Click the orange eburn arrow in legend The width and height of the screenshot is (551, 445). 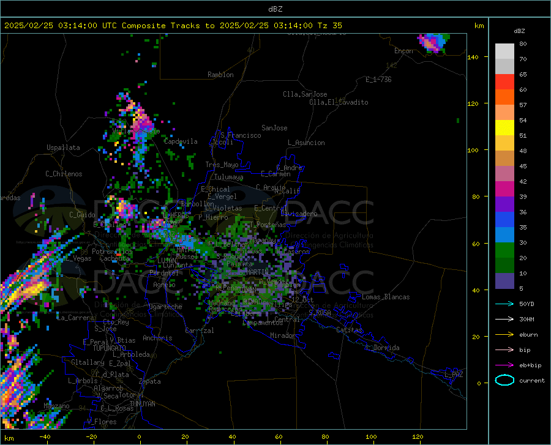pyautogui.click(x=504, y=334)
